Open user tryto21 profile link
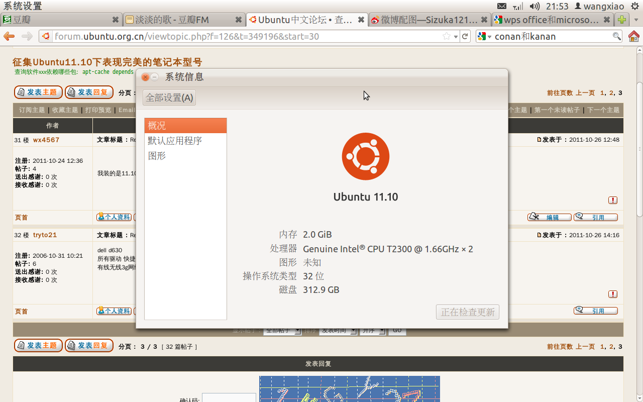 click(45, 235)
